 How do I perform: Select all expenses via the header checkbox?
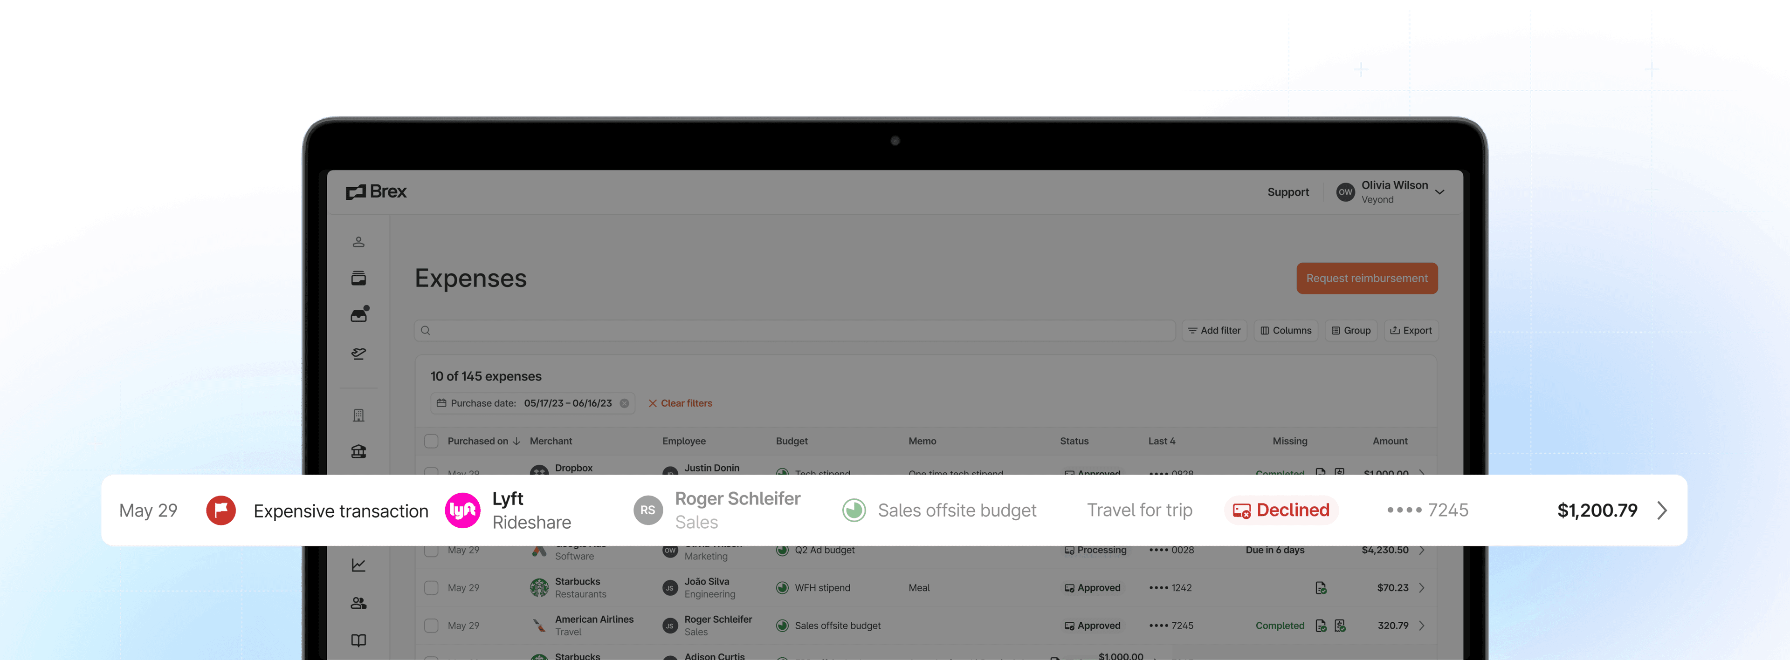431,441
